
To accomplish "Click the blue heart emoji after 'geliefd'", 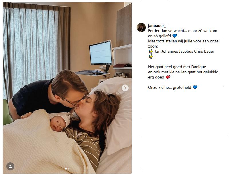I will coord(175,36).
